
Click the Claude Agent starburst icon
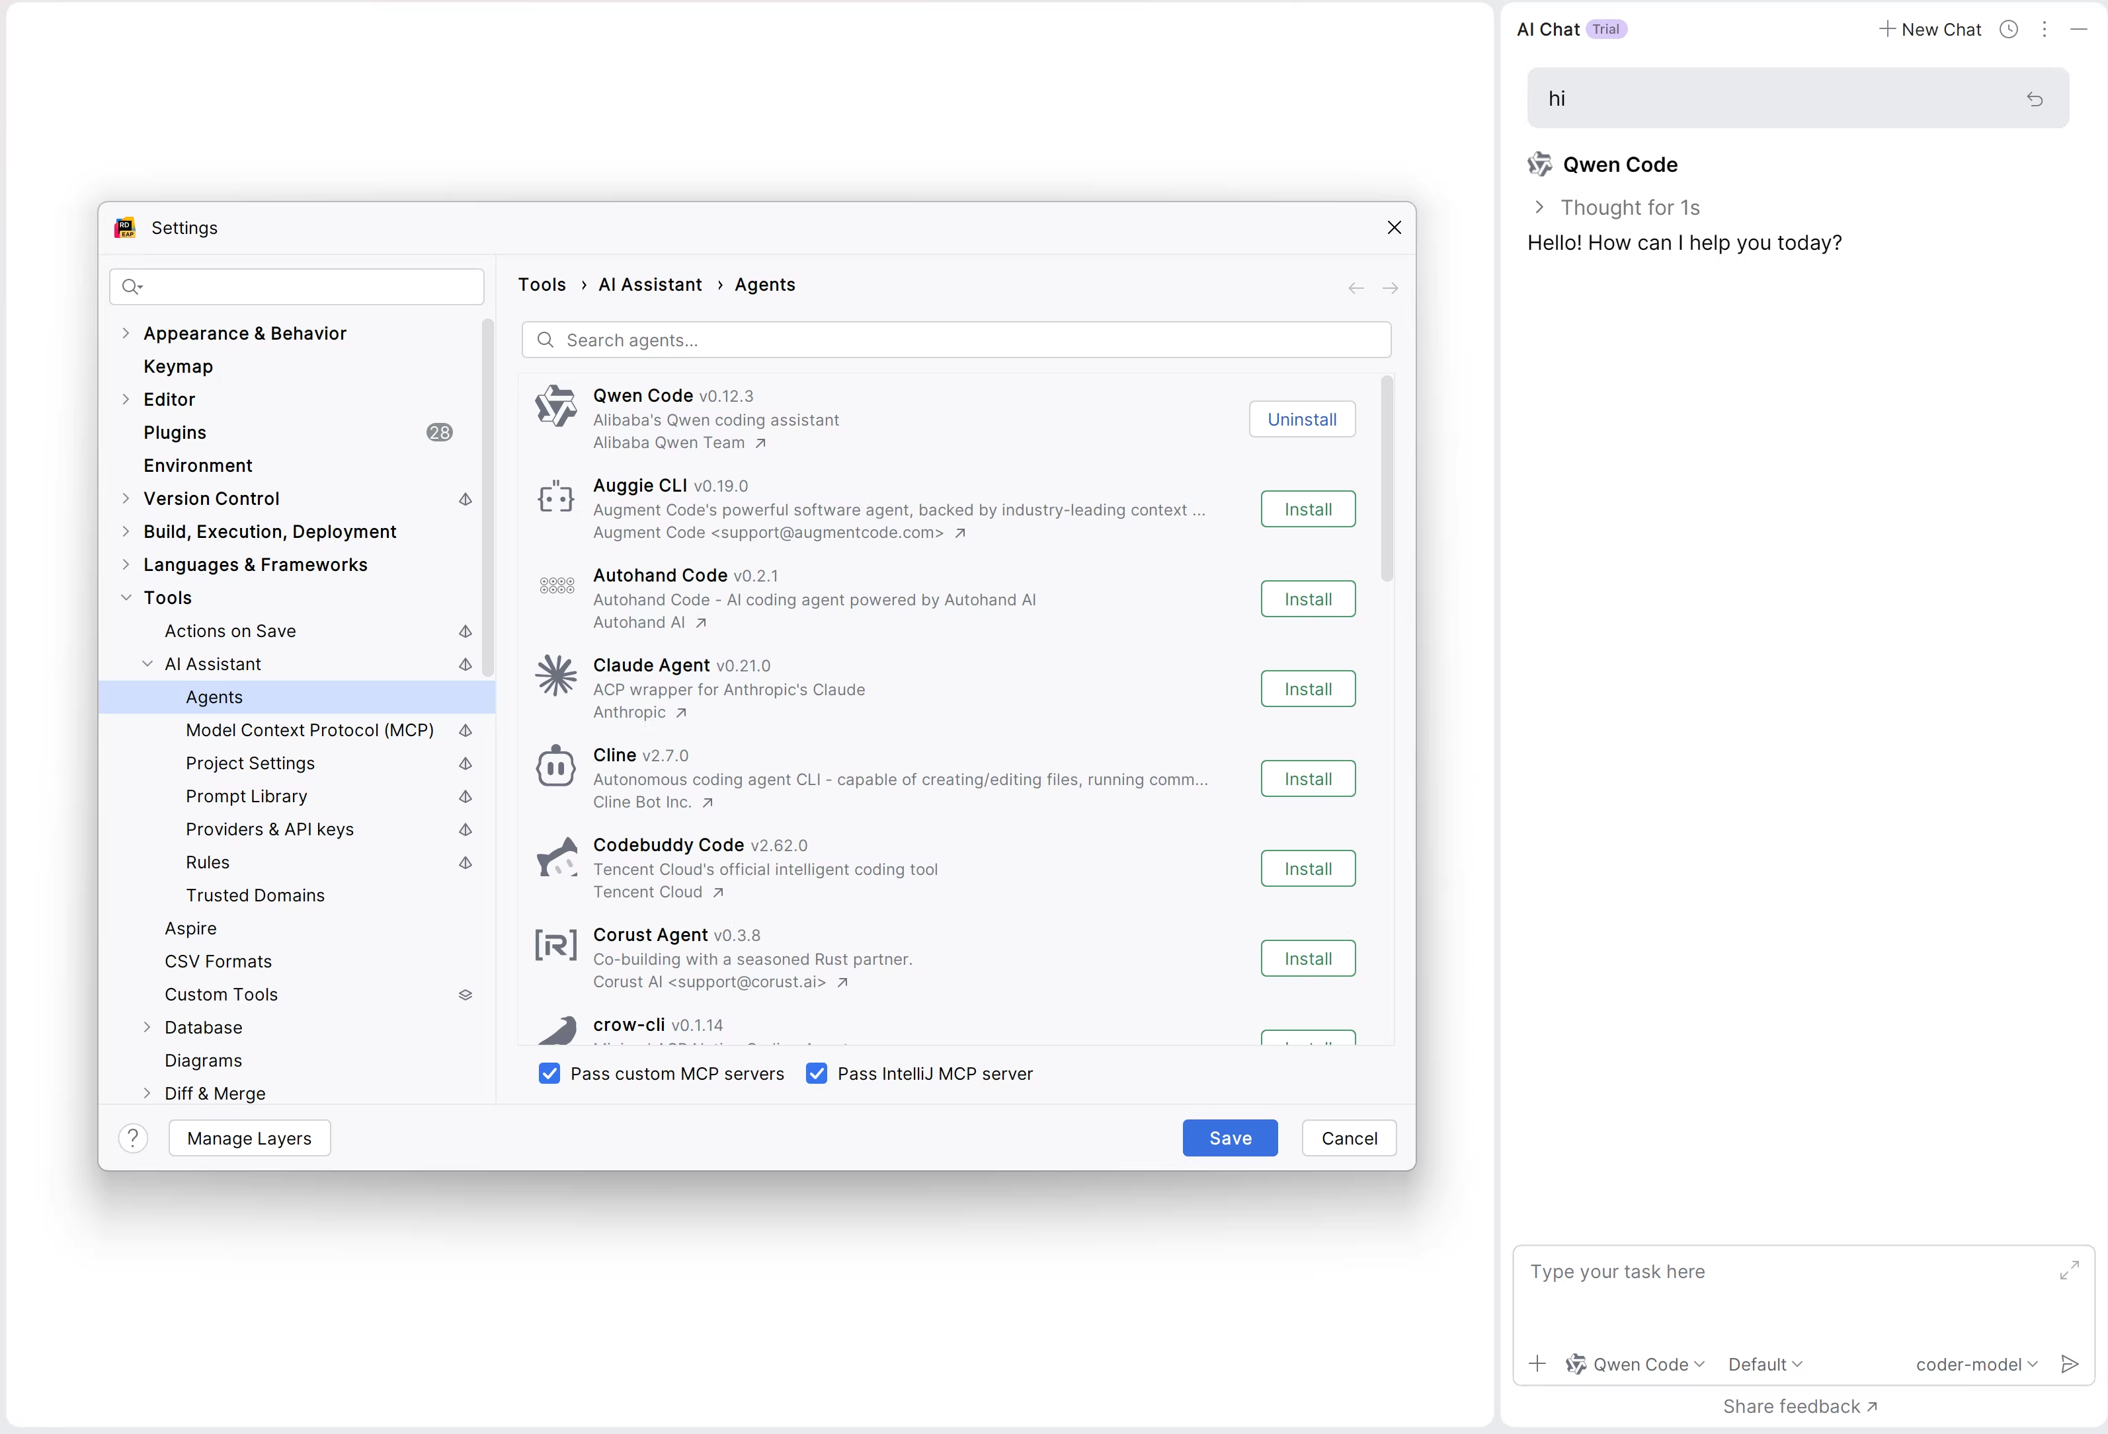tap(555, 676)
